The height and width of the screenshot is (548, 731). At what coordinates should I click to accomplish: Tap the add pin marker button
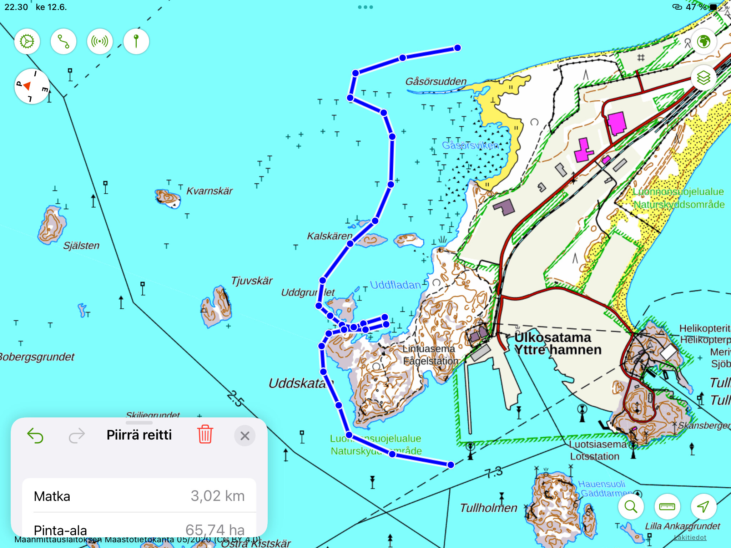pos(136,41)
